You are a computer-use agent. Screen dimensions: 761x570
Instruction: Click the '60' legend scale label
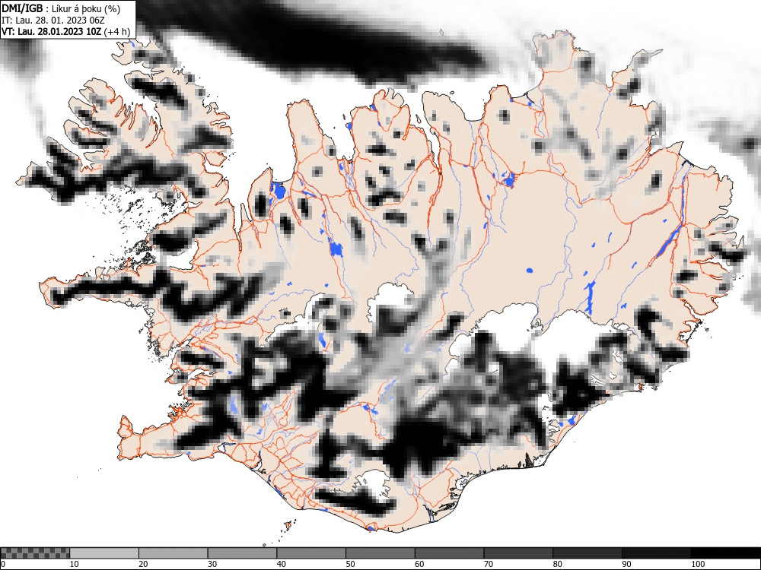tap(419, 564)
